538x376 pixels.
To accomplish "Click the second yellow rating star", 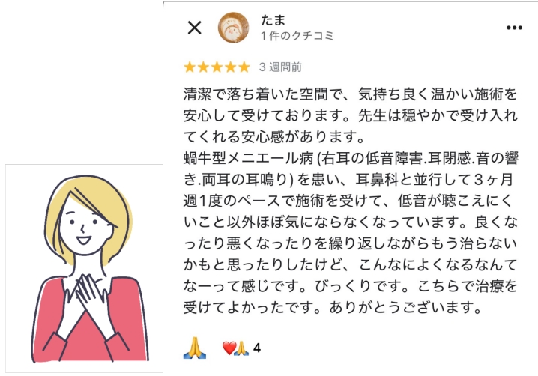I will (x=203, y=67).
